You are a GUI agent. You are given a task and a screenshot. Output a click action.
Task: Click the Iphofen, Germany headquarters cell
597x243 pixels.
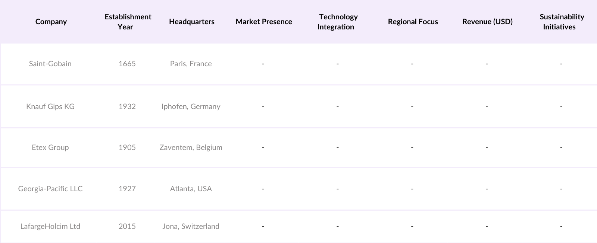click(x=191, y=106)
